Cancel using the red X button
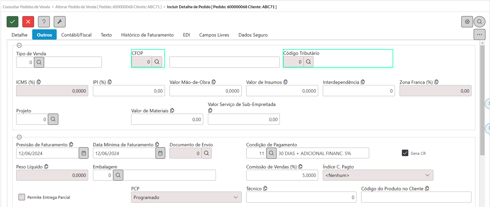This screenshot has width=490, height=207. 28,22
